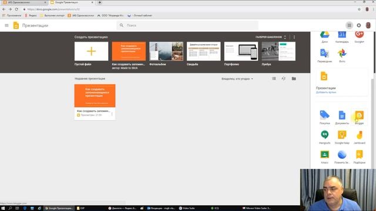The image size is (376, 211).
Task: Open Google Drive (Диск) in apps panel
Action: click(324, 36)
